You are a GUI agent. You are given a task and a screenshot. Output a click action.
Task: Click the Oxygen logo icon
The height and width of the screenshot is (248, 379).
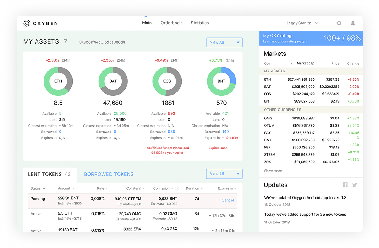coord(27,23)
